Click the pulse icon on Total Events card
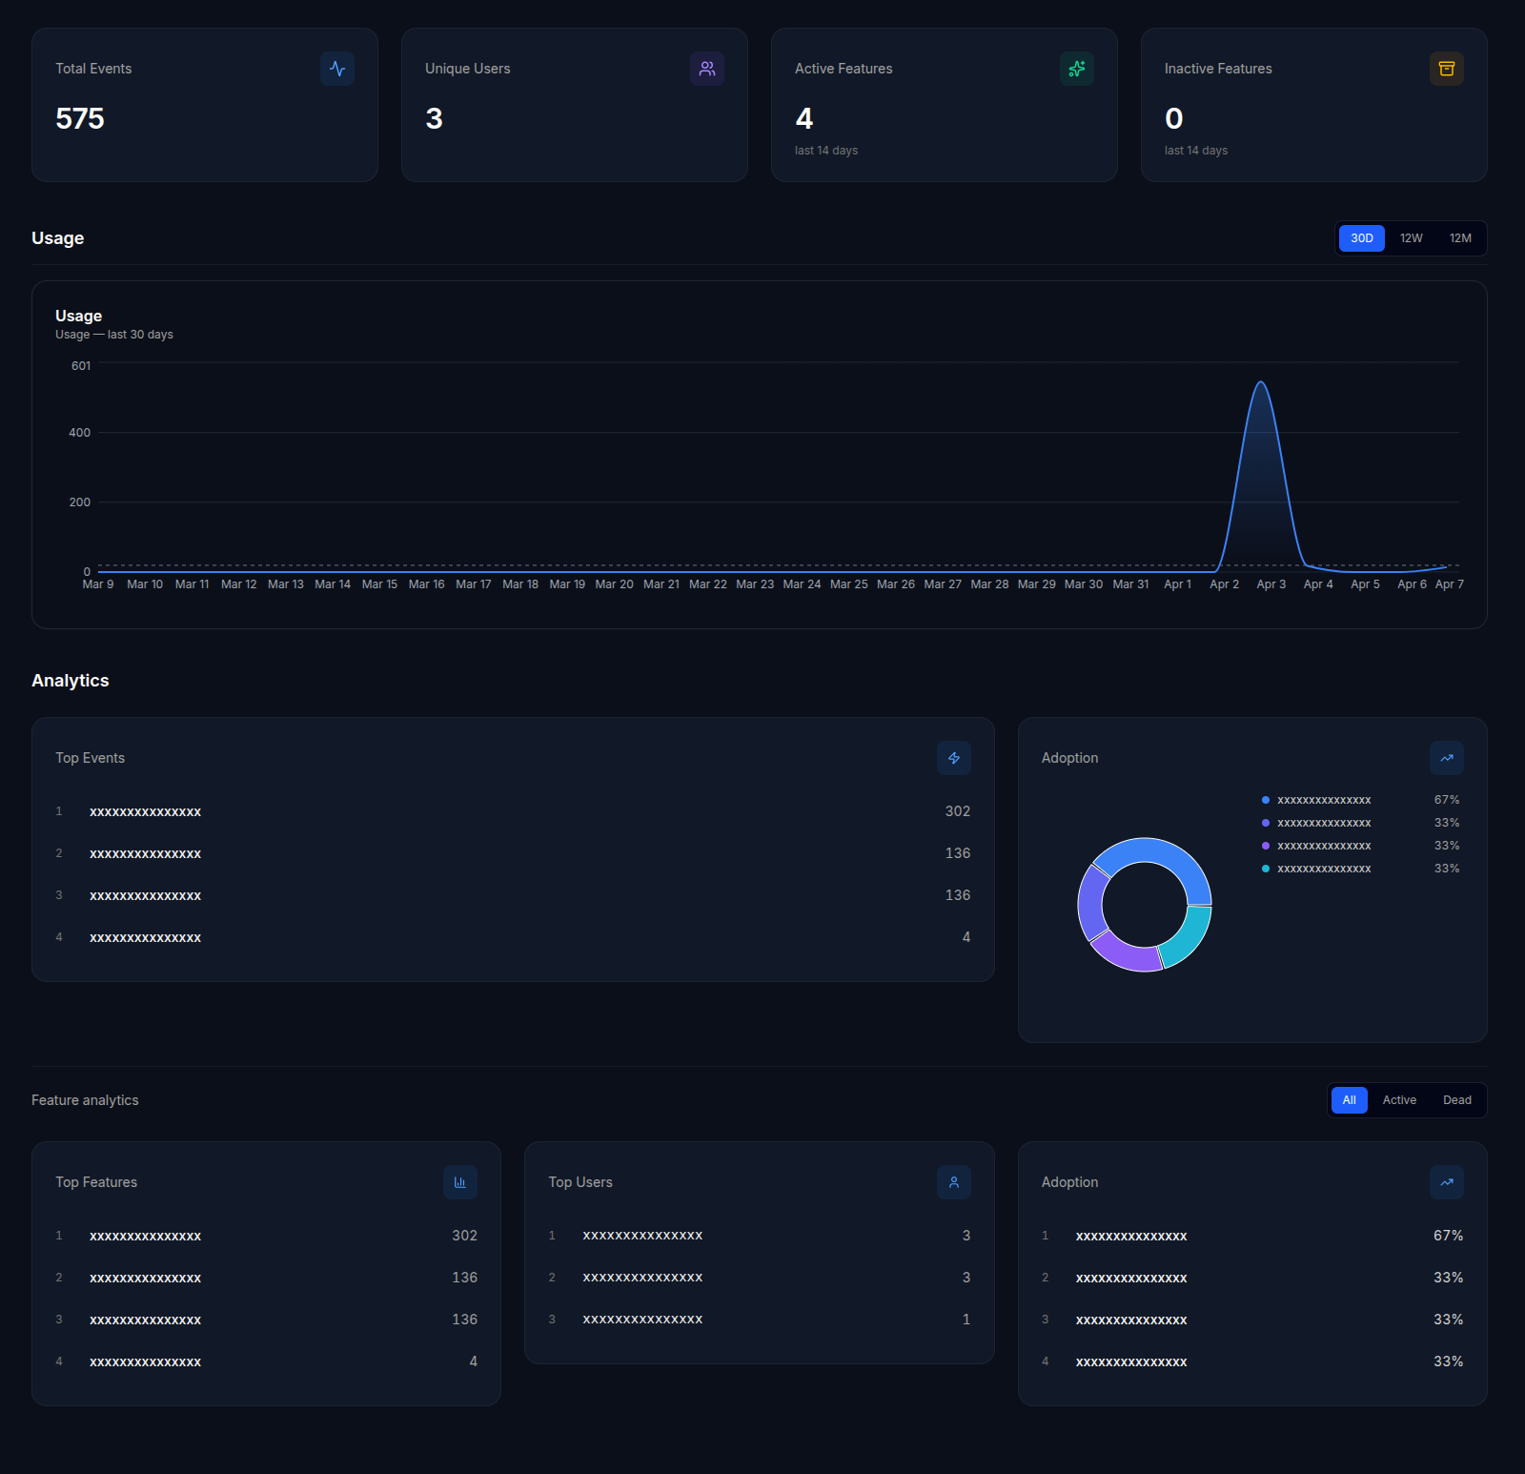 coord(337,69)
